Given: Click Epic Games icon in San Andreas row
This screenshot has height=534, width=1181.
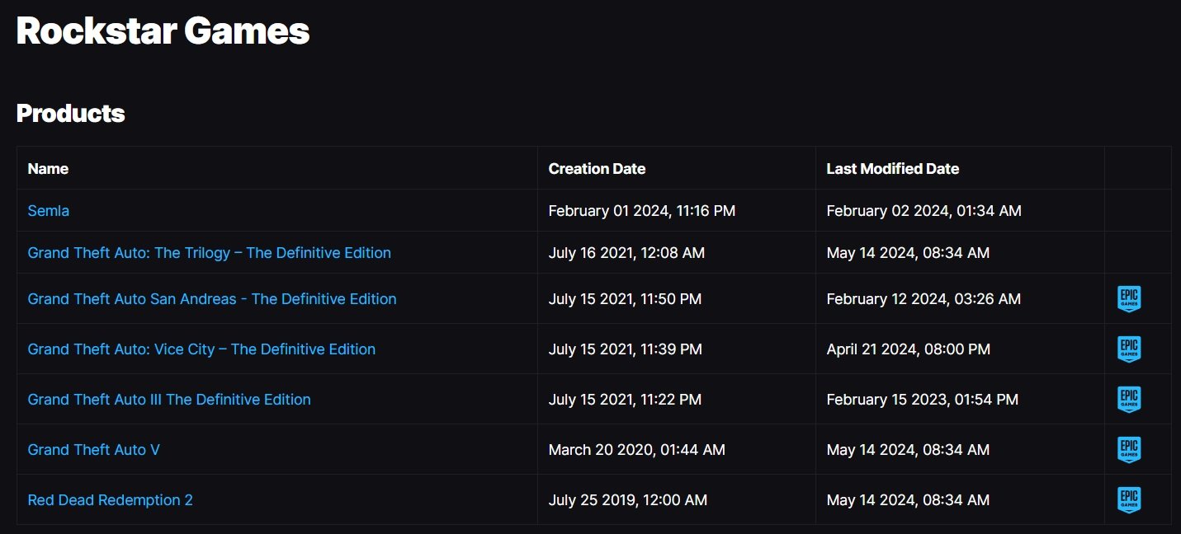Looking at the screenshot, I should tap(1129, 299).
